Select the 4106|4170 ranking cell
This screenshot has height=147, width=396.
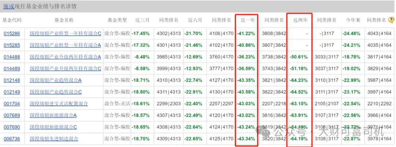(x=221, y=34)
